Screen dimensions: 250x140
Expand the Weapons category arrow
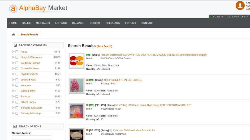13,85
